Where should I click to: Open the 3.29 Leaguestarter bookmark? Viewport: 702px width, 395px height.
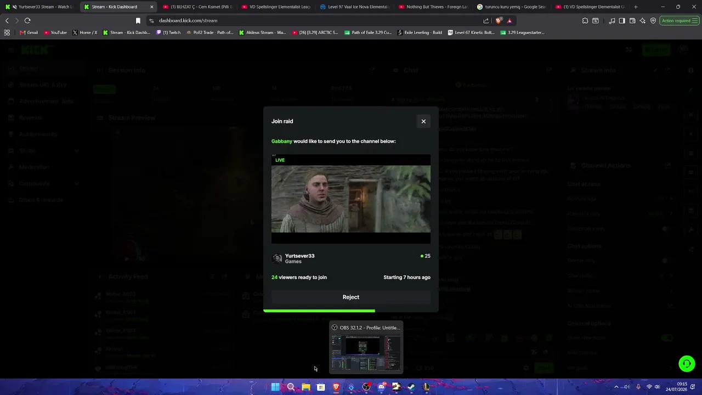(522, 32)
